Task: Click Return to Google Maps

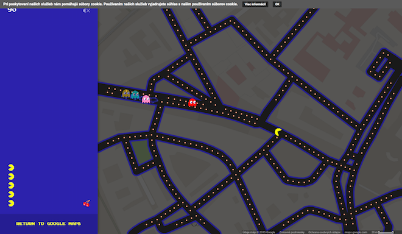Action: (x=49, y=224)
